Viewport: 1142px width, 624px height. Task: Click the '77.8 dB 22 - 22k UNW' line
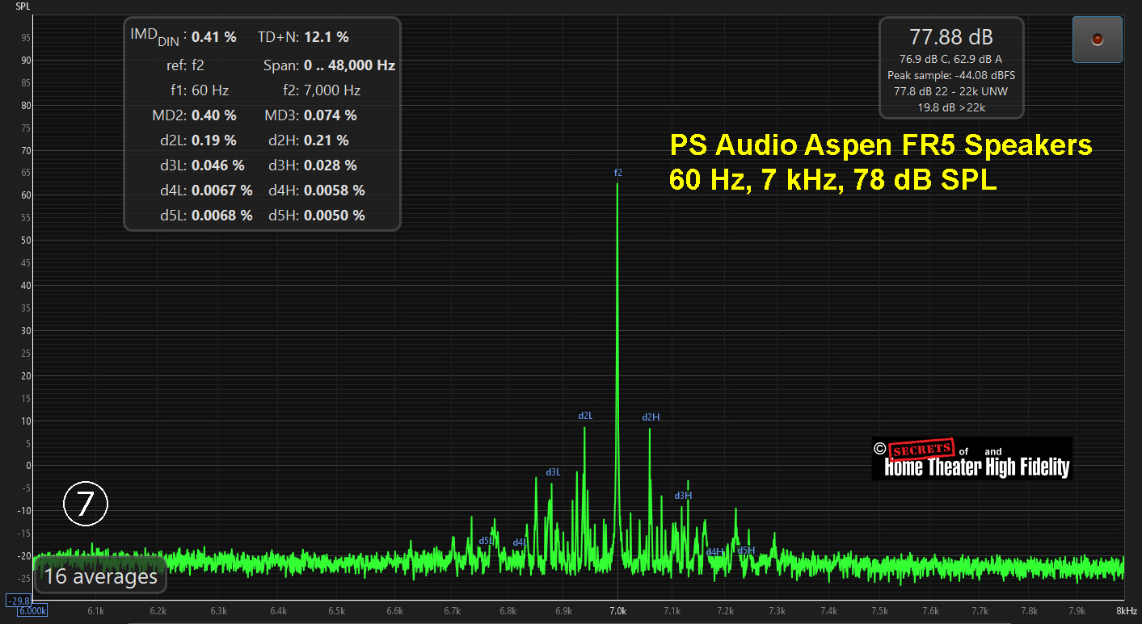click(x=951, y=91)
